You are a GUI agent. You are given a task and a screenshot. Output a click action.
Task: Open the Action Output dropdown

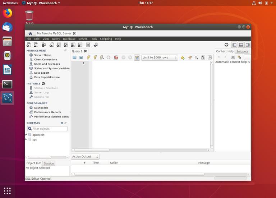[x=85, y=157]
